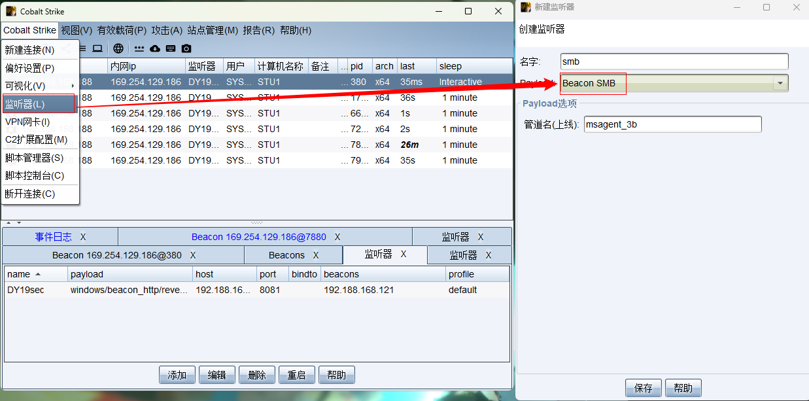
Task: Click the 管道名 field containing msagent_3b
Action: tap(673, 124)
